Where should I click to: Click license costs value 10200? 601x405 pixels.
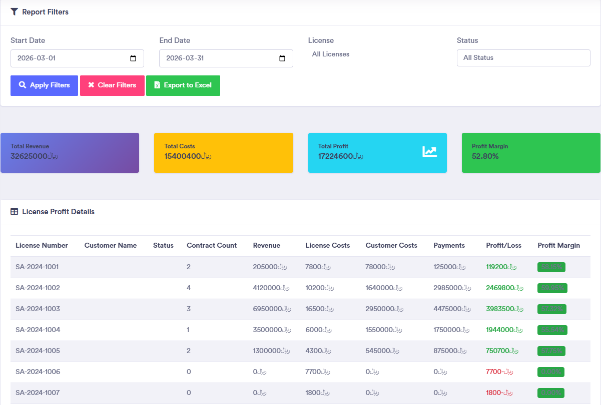coord(320,288)
